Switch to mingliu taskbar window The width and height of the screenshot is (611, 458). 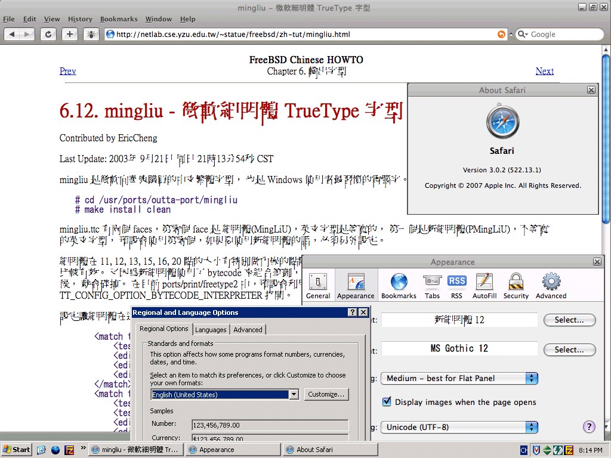tap(135, 450)
